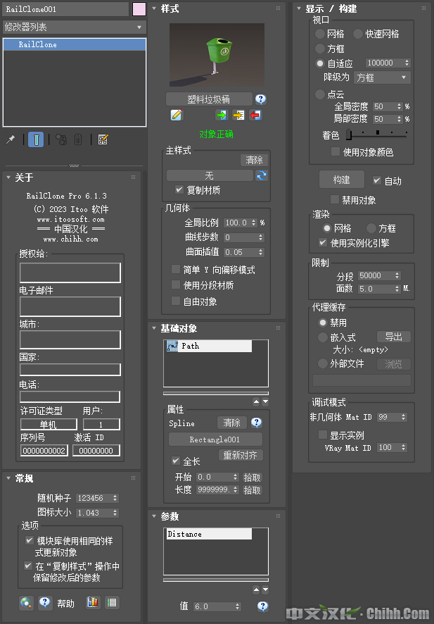Click 自适应 100000 value field
The height and width of the screenshot is (624, 434).
(385, 63)
